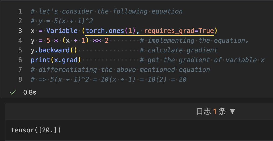
Task: Click the print(x.grad) statement
Action: click(x=56, y=60)
